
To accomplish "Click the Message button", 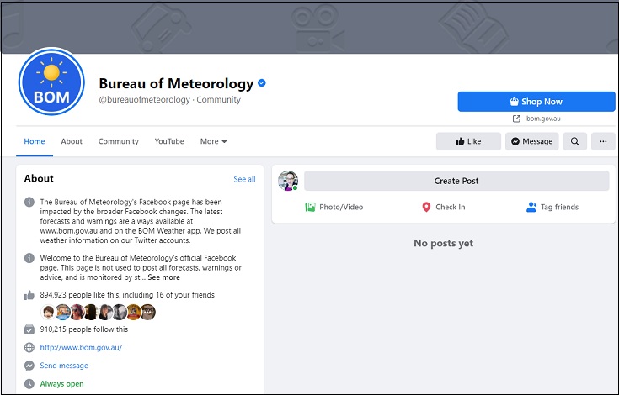I will (x=531, y=141).
